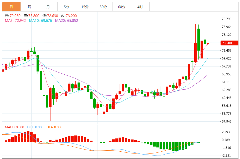Viewport: 240px width, 159px height.
Task: Click the 69.623 price axis label
Action: click(x=227, y=58)
